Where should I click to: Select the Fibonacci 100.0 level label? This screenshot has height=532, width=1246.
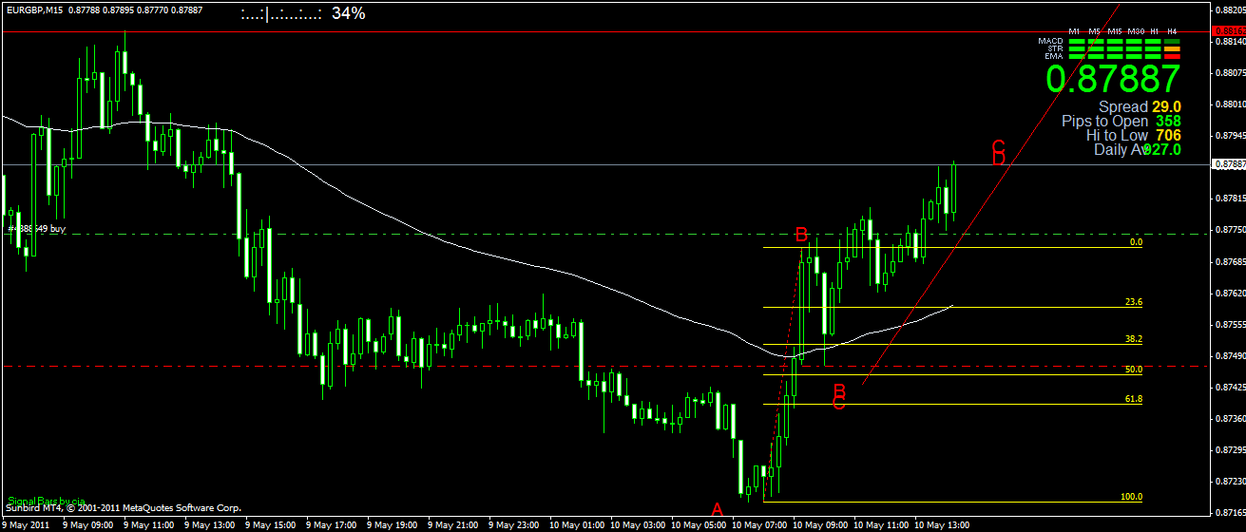coord(1132,497)
